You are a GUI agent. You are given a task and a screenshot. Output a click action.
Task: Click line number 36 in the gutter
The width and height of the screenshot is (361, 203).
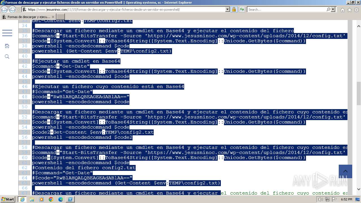[25, 36]
